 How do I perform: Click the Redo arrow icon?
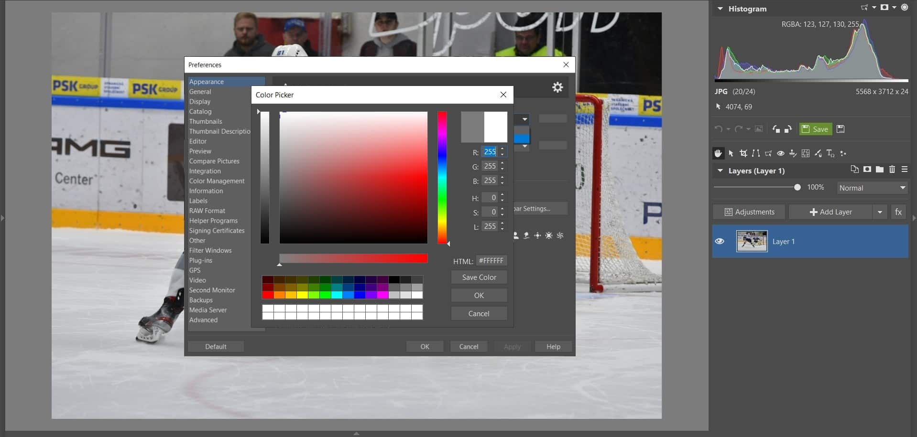pos(739,129)
